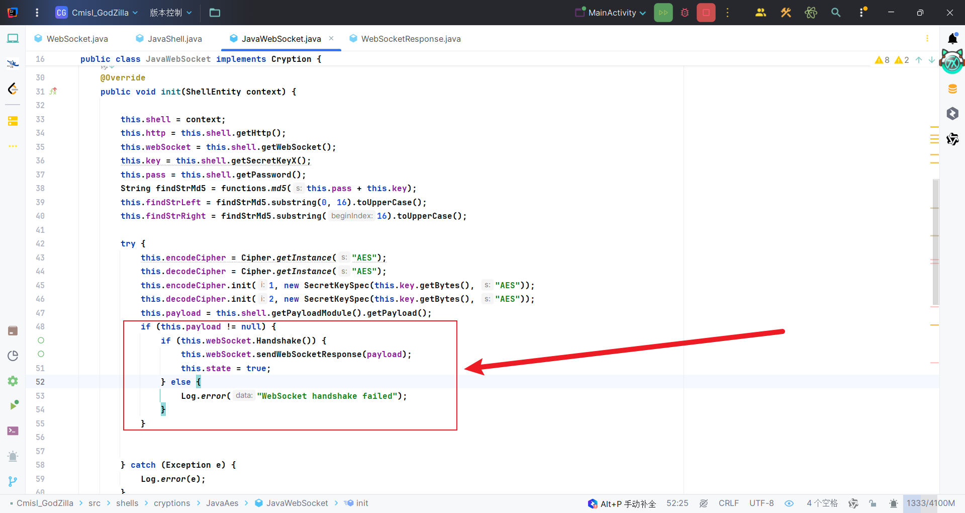Viewport: 965px width, 513px height.
Task: Open the Terminal tool window
Action: pyautogui.click(x=13, y=431)
